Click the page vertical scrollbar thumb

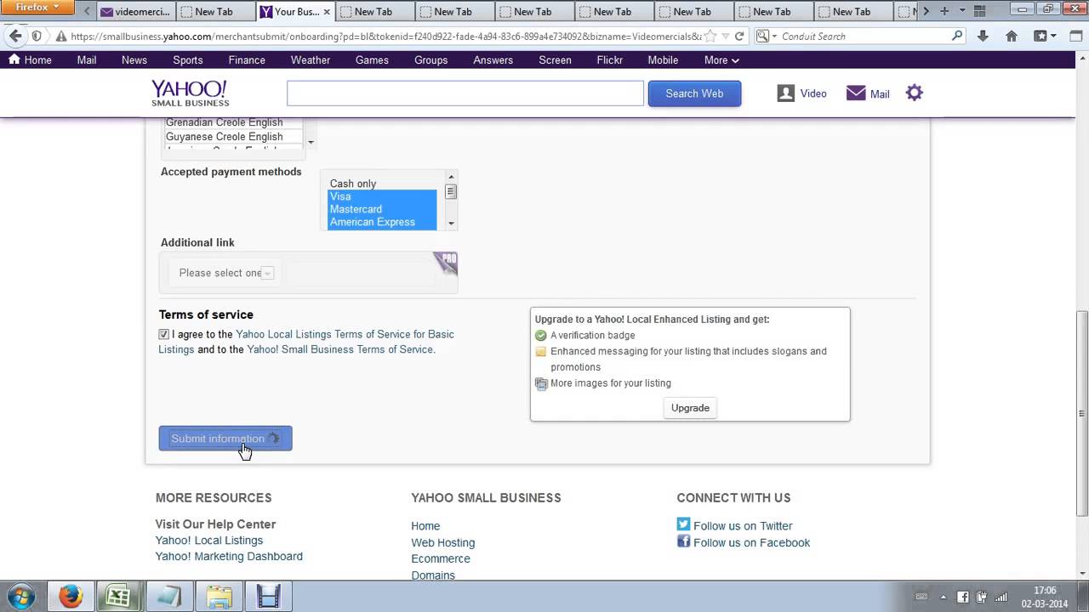click(1082, 412)
